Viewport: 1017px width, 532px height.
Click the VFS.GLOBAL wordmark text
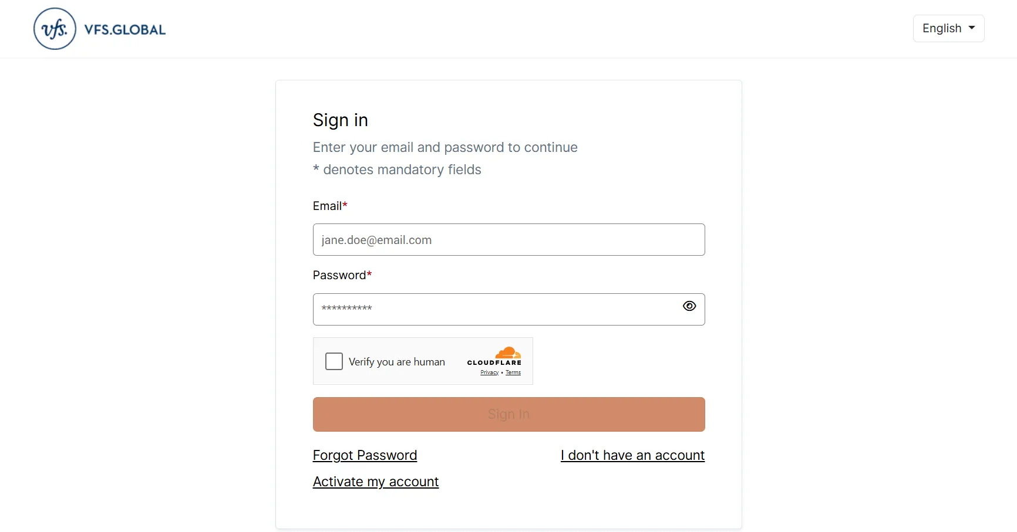tap(125, 30)
